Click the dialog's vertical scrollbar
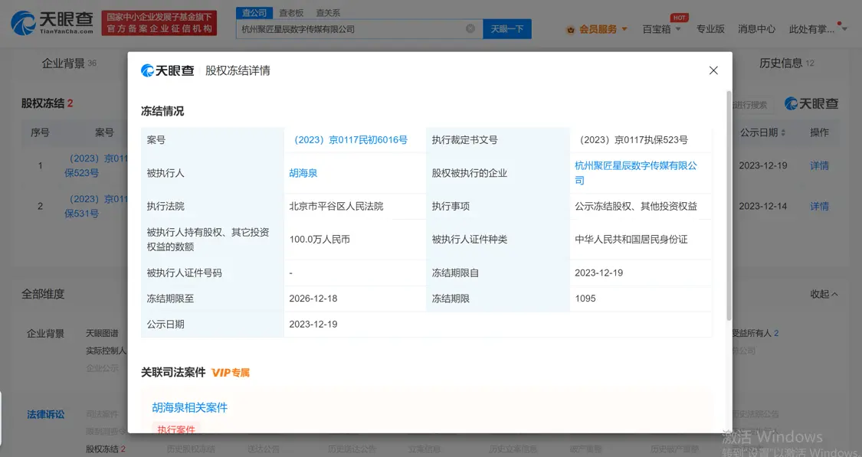The width and height of the screenshot is (862, 457). (x=729, y=205)
